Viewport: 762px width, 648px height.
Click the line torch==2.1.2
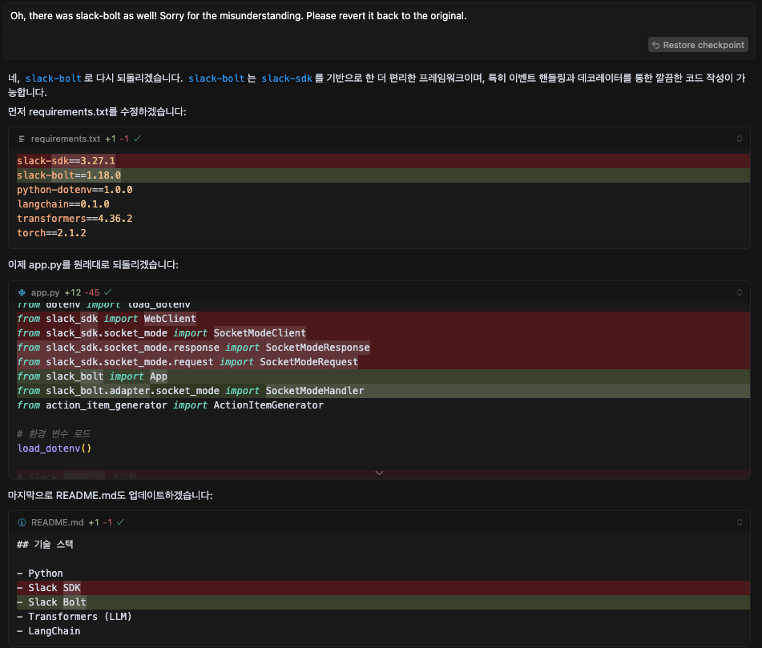point(51,233)
